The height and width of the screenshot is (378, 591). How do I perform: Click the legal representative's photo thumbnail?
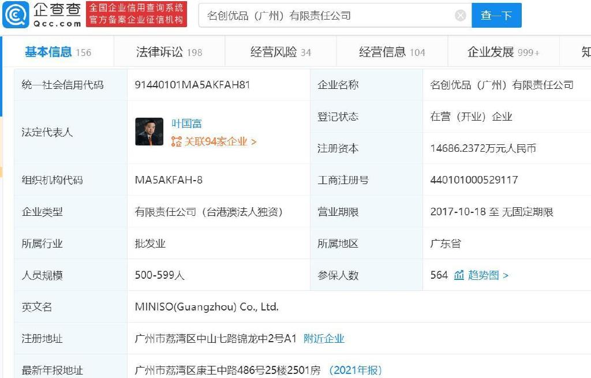coord(149,132)
